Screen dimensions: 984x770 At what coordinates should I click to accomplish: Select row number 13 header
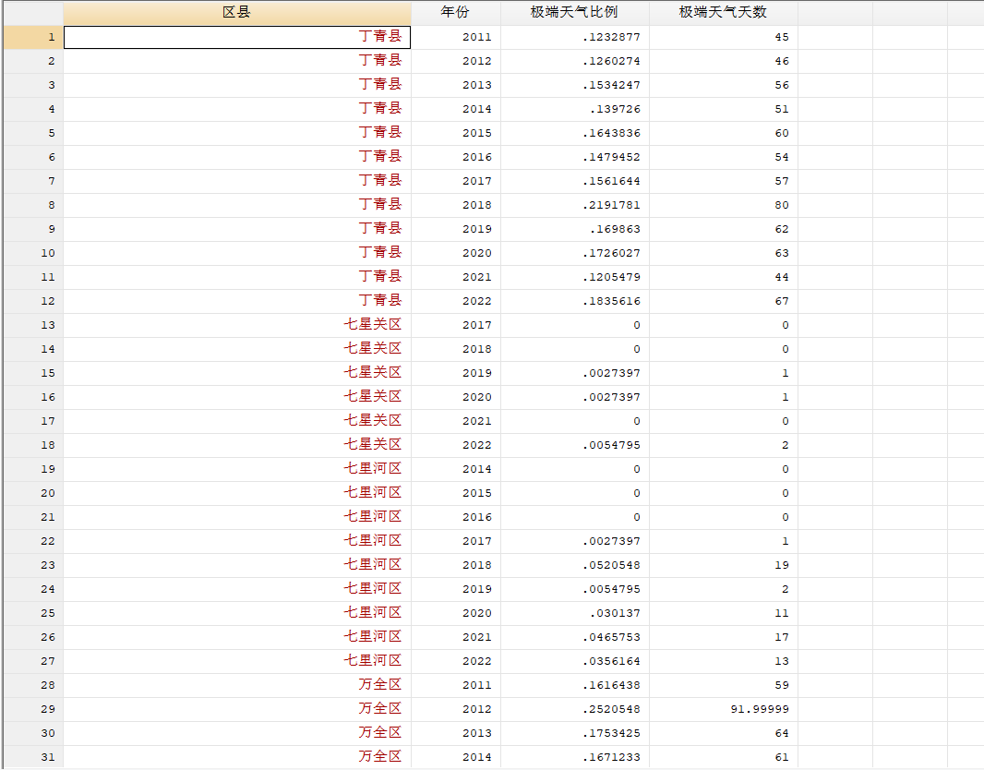click(33, 325)
